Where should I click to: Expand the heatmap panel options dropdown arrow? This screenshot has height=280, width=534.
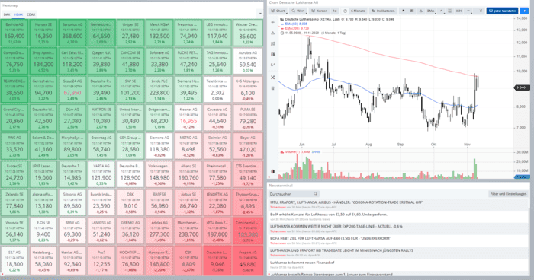260,14
